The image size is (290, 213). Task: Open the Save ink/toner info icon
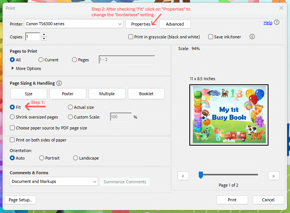[x=252, y=37]
